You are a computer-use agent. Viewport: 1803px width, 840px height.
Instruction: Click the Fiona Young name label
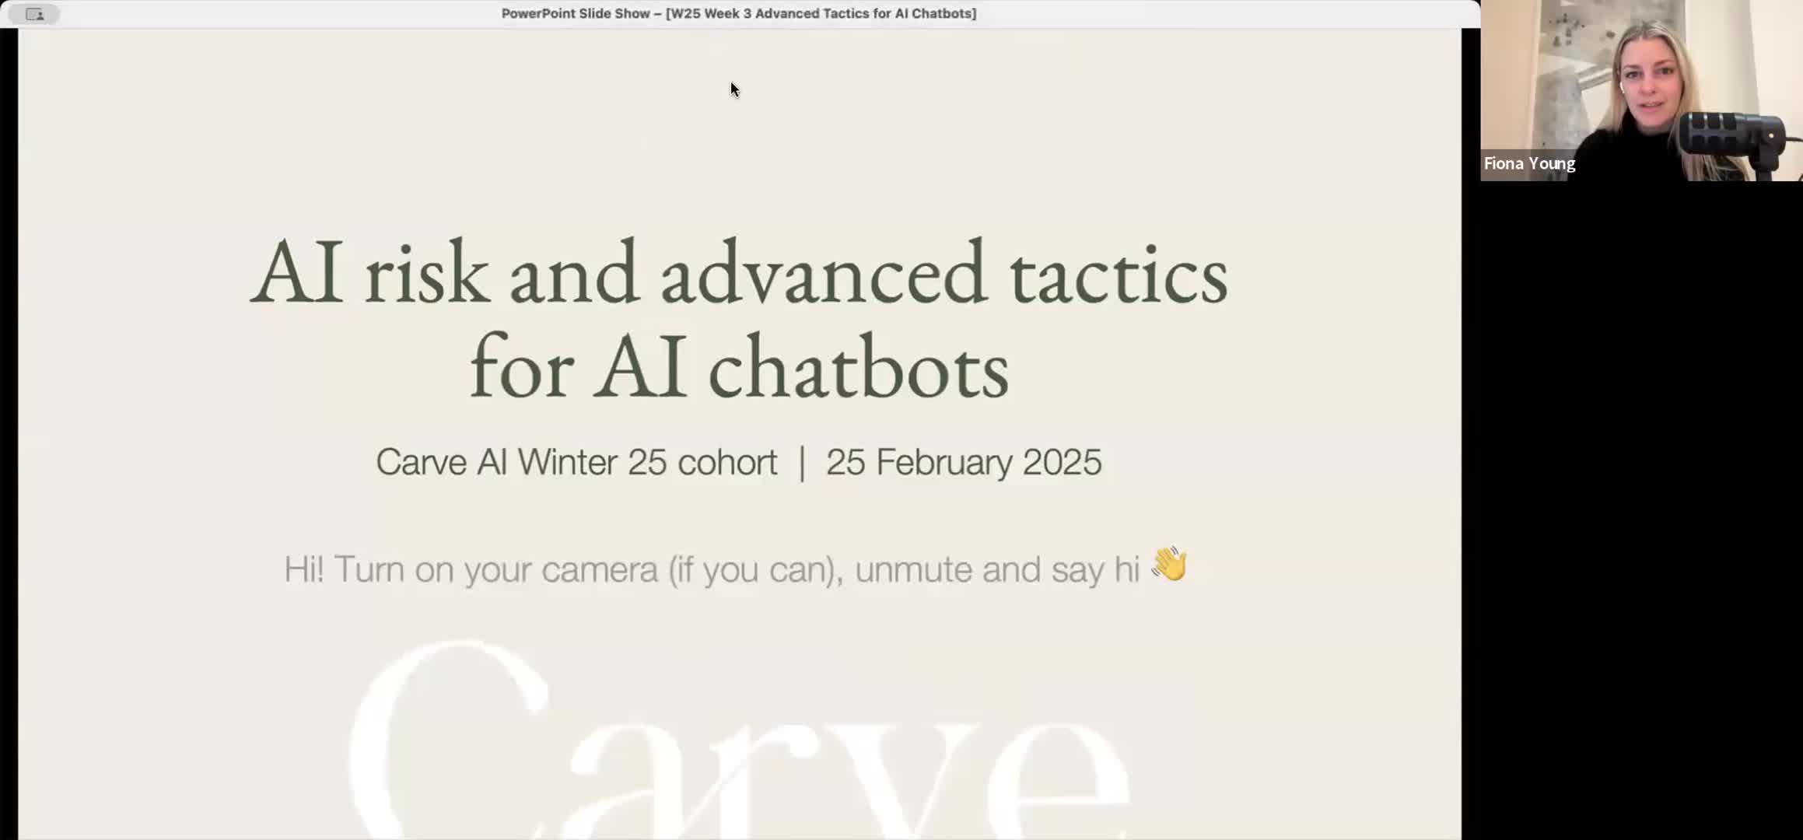point(1529,163)
